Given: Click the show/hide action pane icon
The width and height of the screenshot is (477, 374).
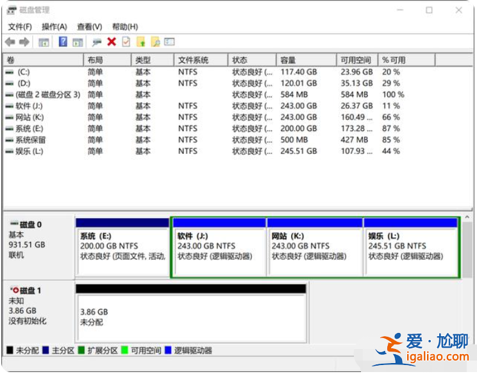Looking at the screenshot, I should click(78, 42).
